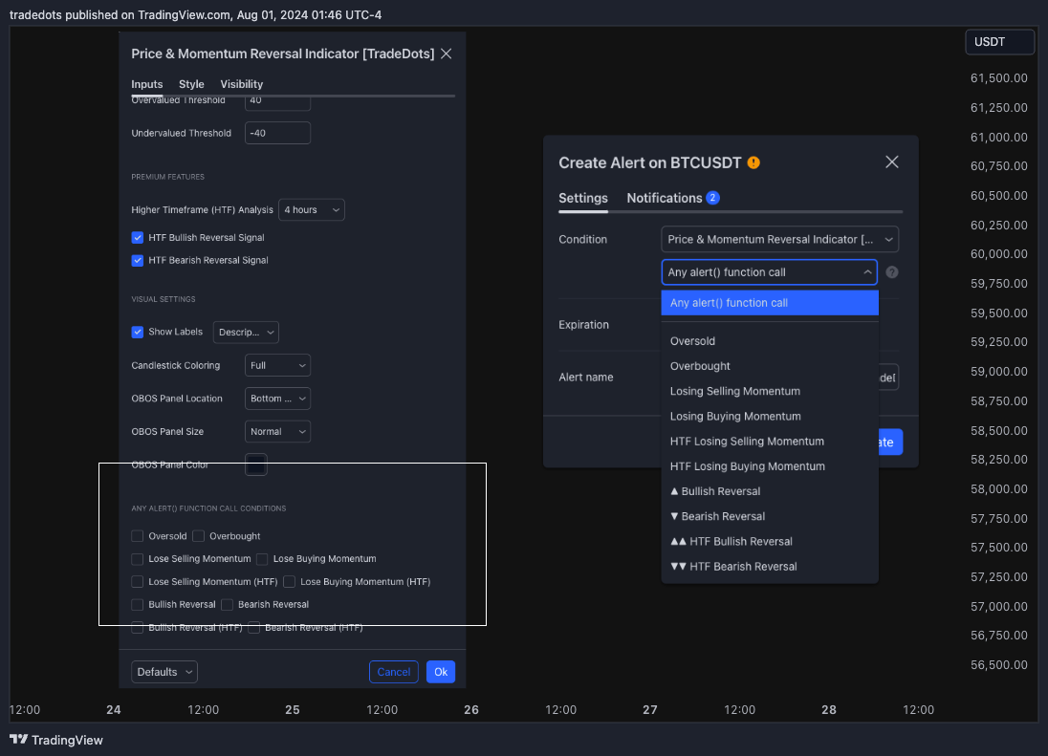1048x756 pixels.
Task: Open the Defaults dropdown
Action: tap(164, 672)
